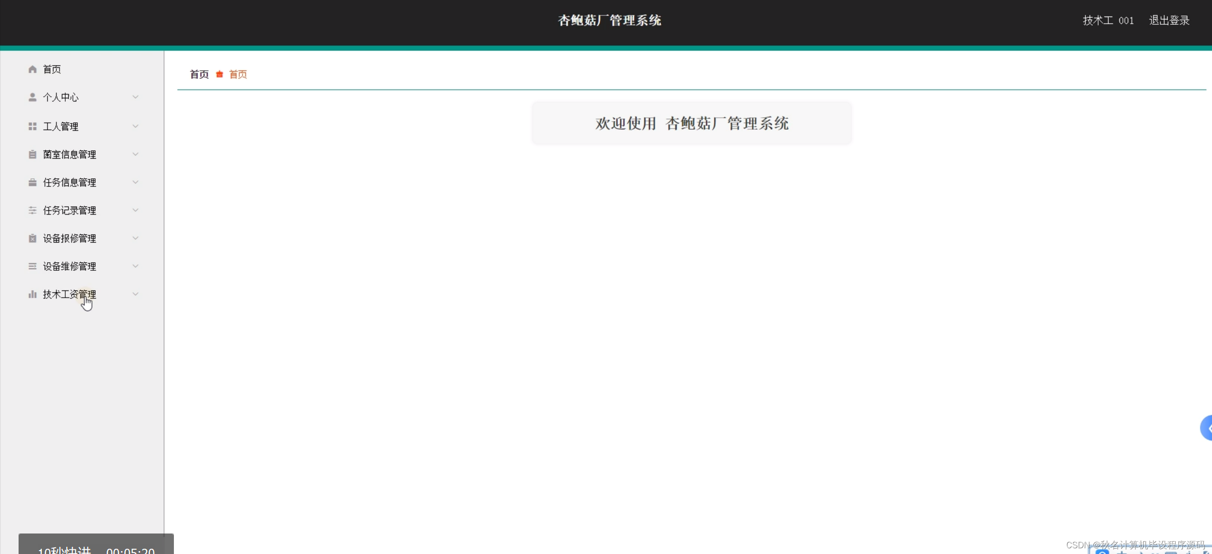Open the 首页 breadcrumb link
The width and height of the screenshot is (1212, 554).
pos(199,74)
